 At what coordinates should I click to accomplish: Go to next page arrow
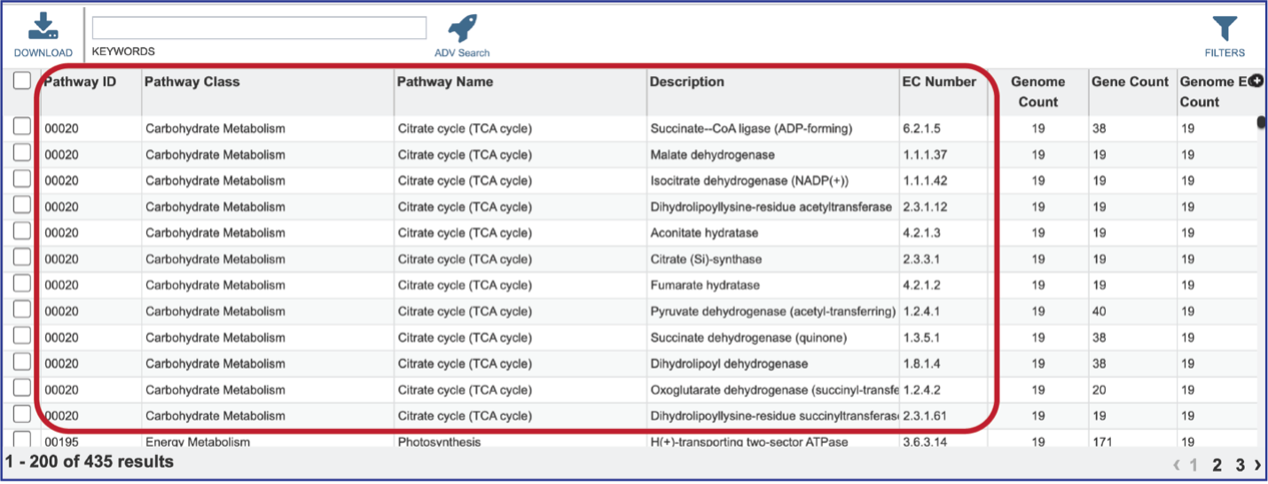click(1257, 464)
